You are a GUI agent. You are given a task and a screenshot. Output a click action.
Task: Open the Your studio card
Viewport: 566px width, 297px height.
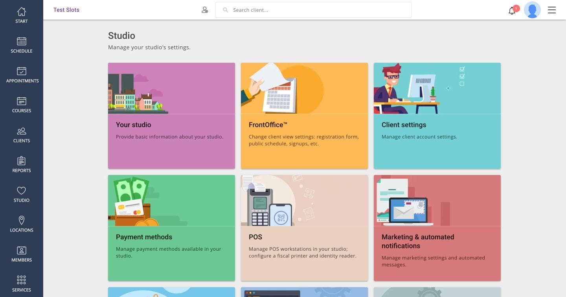[171, 116]
